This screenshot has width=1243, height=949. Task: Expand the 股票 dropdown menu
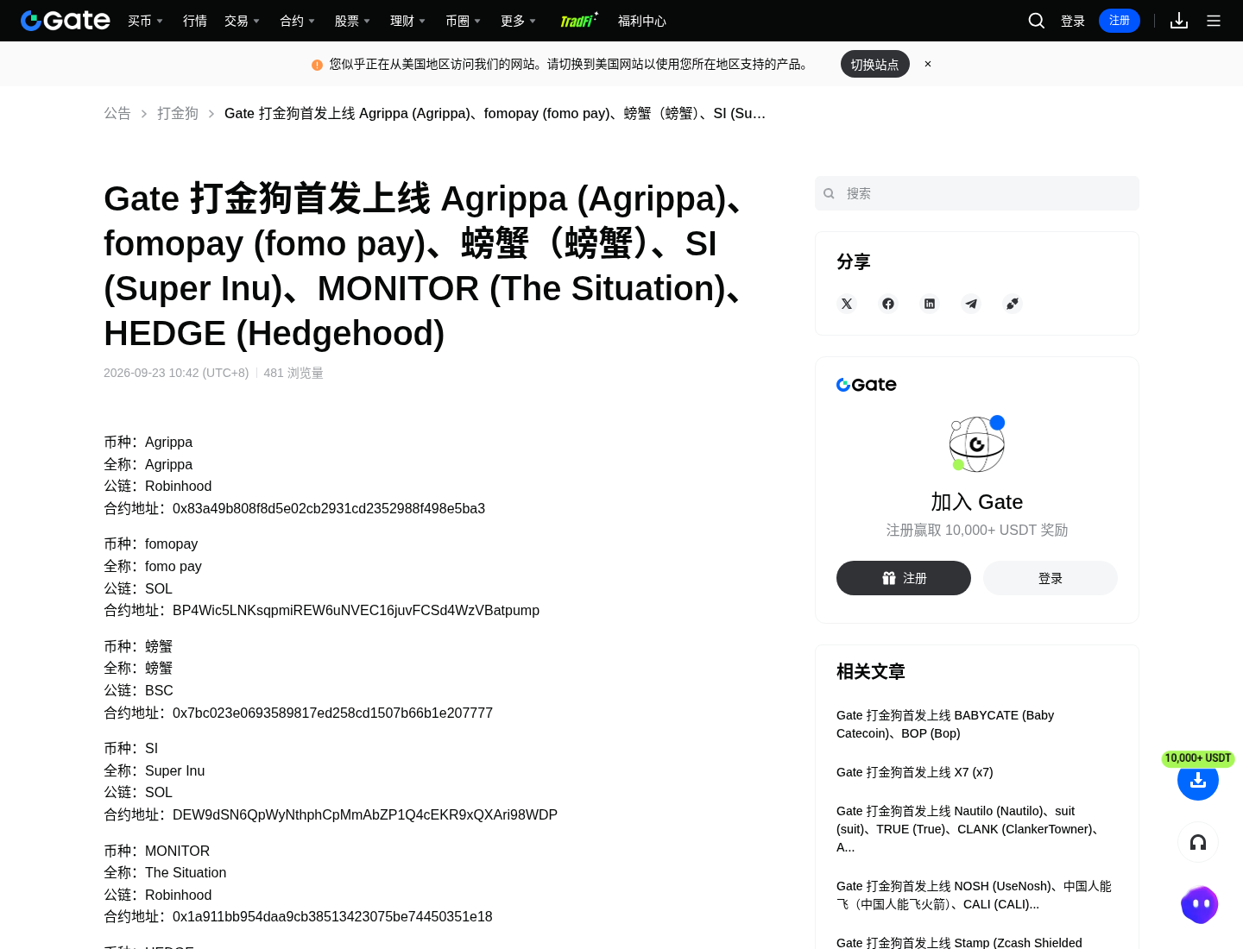click(x=352, y=21)
